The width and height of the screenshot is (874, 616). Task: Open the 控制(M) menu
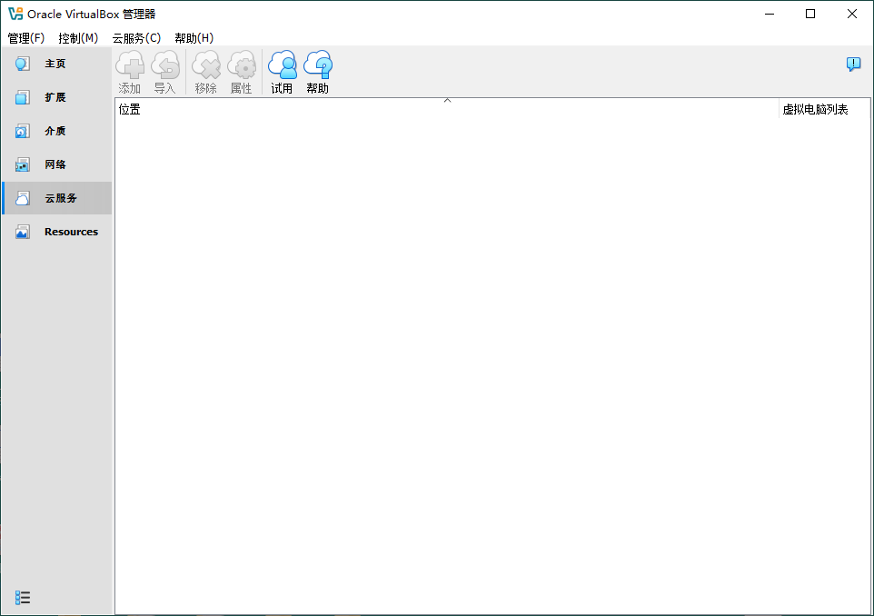pos(78,38)
